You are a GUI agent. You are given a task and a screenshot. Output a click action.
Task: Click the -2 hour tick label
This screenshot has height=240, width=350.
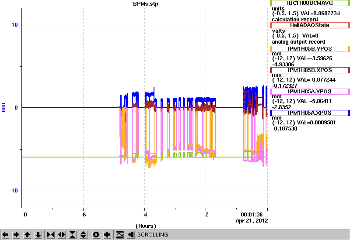tap(206, 215)
